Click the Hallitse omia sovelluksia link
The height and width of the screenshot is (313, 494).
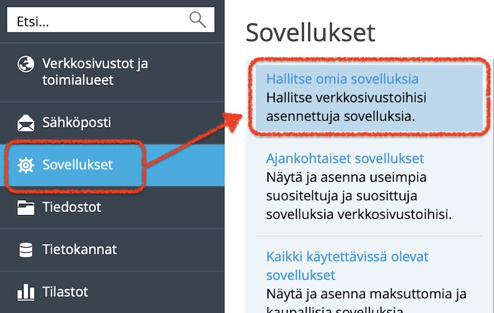click(x=342, y=79)
